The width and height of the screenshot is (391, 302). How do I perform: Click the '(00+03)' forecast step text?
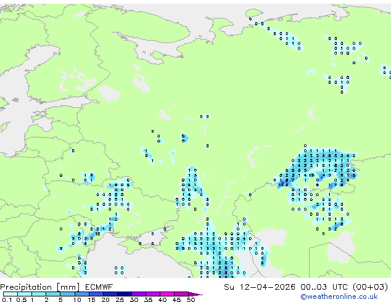(371, 287)
